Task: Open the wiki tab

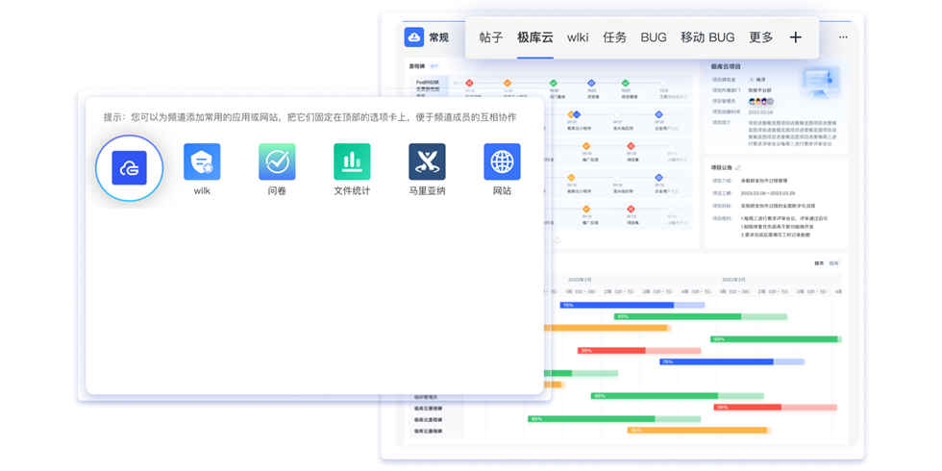Action: click(x=578, y=37)
